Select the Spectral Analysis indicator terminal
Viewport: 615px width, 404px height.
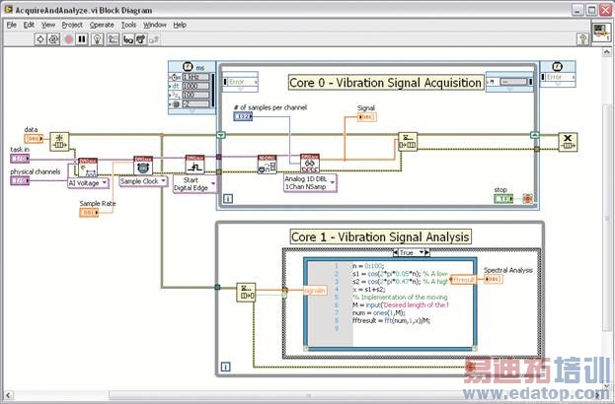coord(494,279)
